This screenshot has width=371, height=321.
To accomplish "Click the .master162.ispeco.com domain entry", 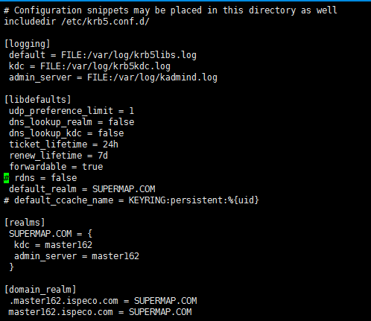I will (x=64, y=301).
